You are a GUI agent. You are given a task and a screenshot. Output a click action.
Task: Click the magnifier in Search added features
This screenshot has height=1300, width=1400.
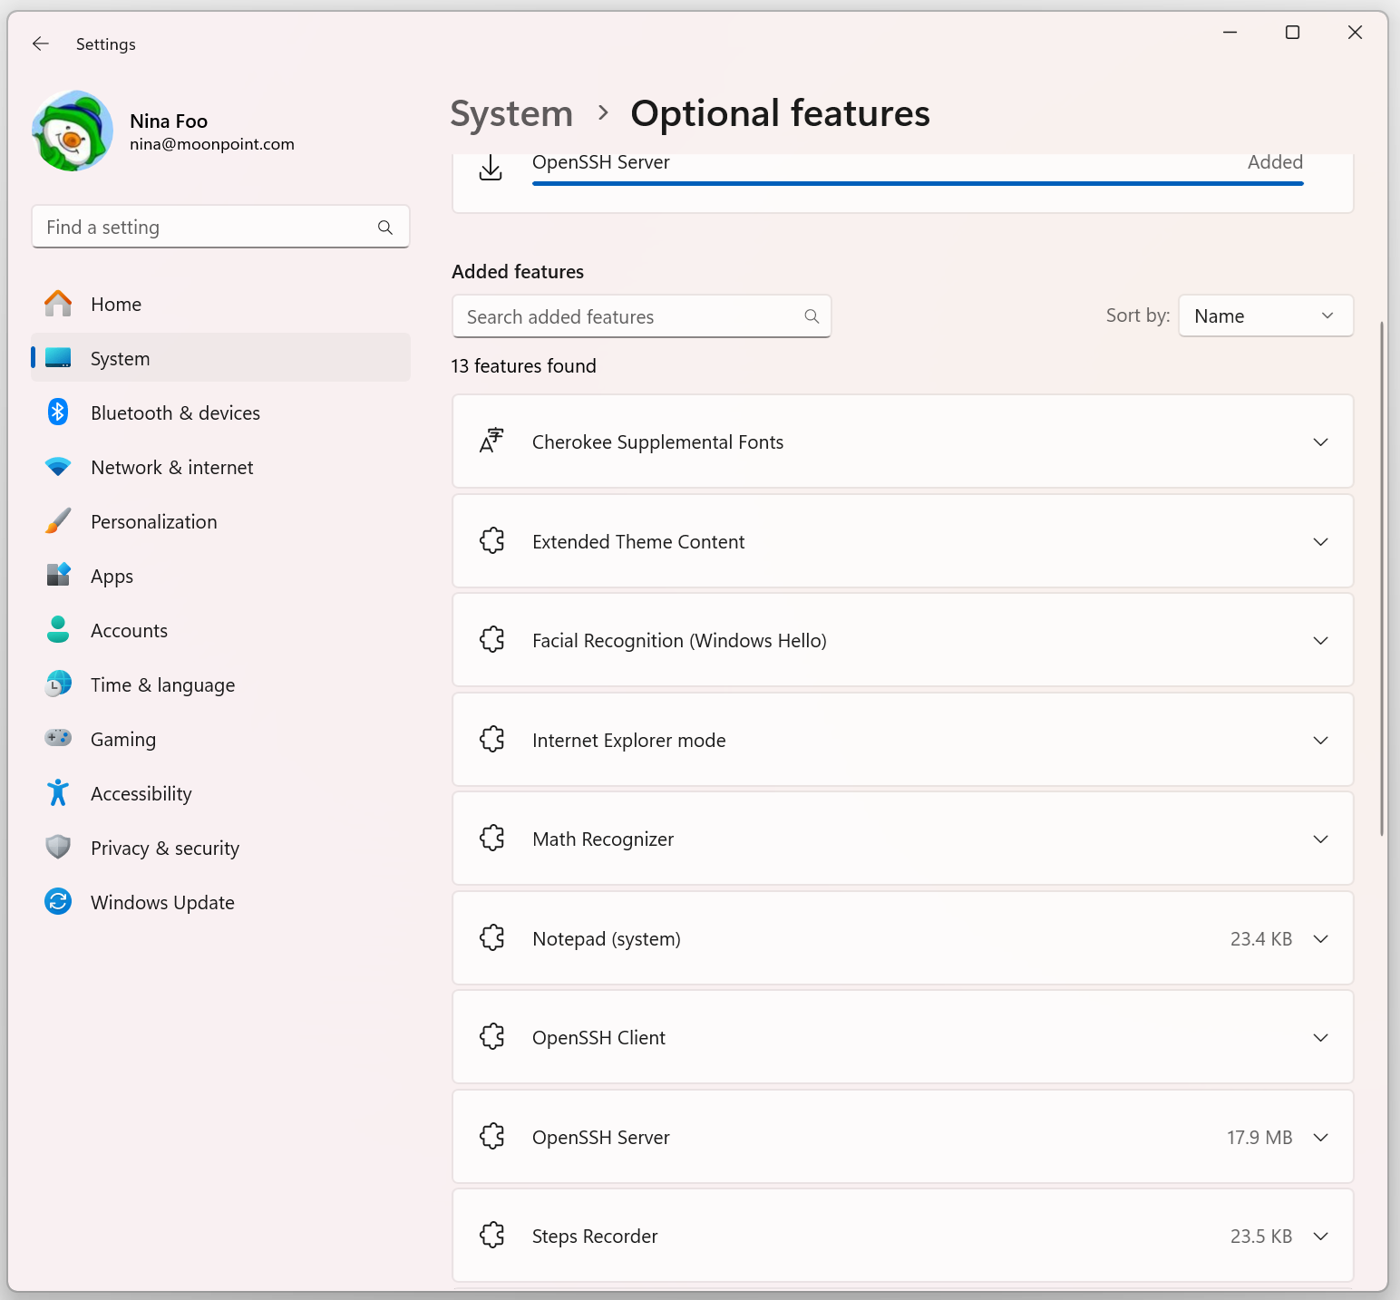coord(812,316)
